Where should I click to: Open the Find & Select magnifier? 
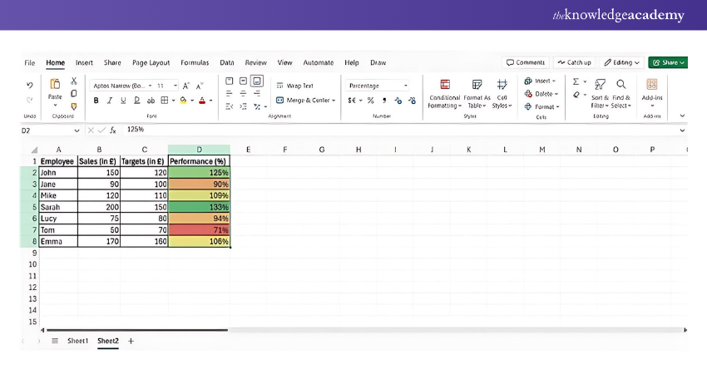click(x=620, y=84)
